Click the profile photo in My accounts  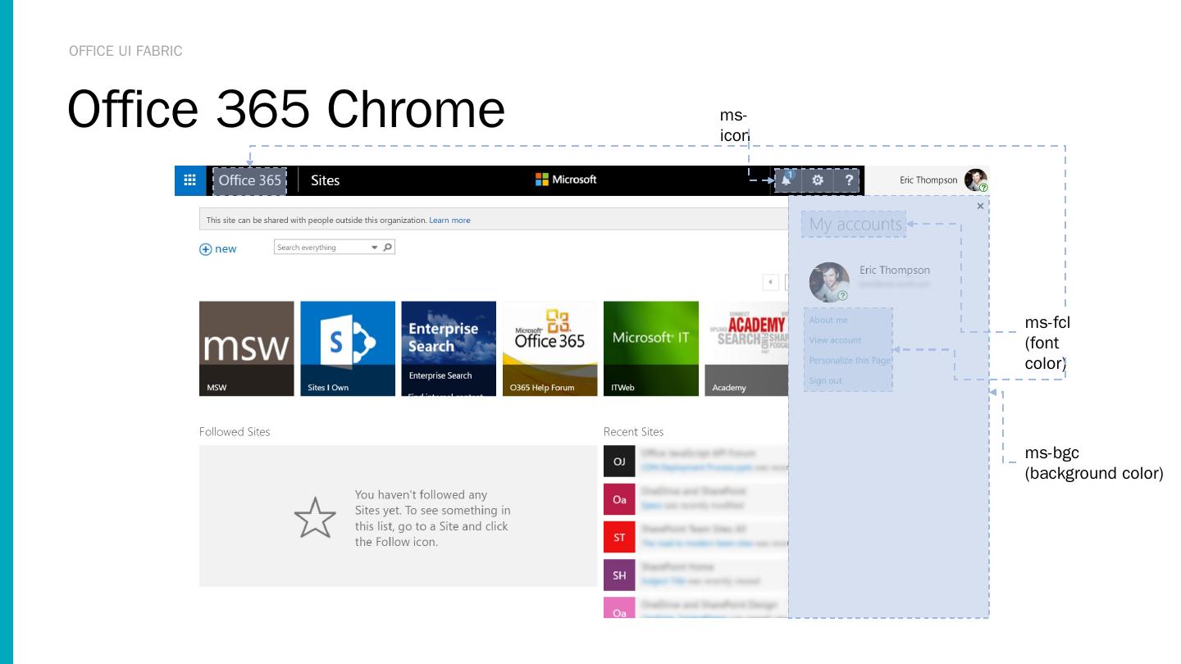(x=829, y=282)
